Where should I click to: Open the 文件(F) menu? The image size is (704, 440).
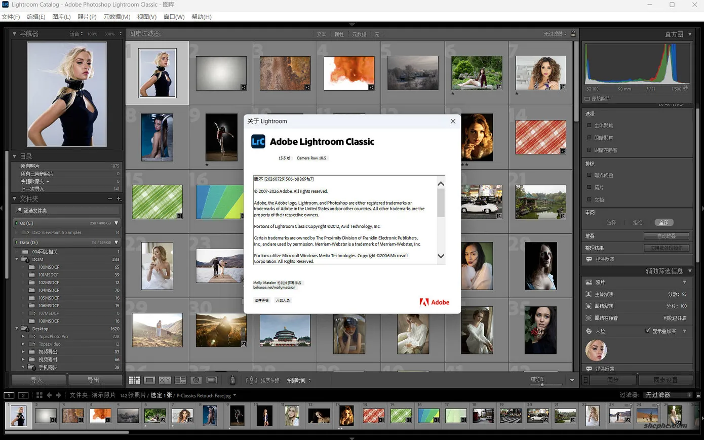point(11,17)
